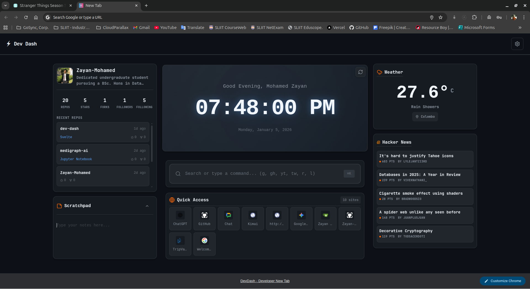Click the magnifier in the command palette
This screenshot has height=289, width=530.
pos(178,173)
